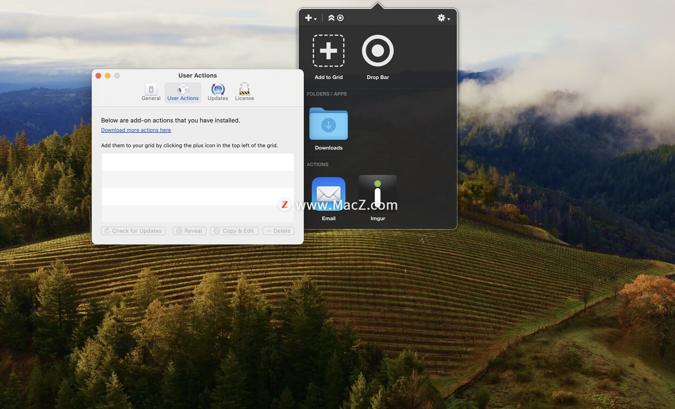Viewport: 675px width, 409px height.
Task: Open the License preferences tab
Action: (244, 92)
